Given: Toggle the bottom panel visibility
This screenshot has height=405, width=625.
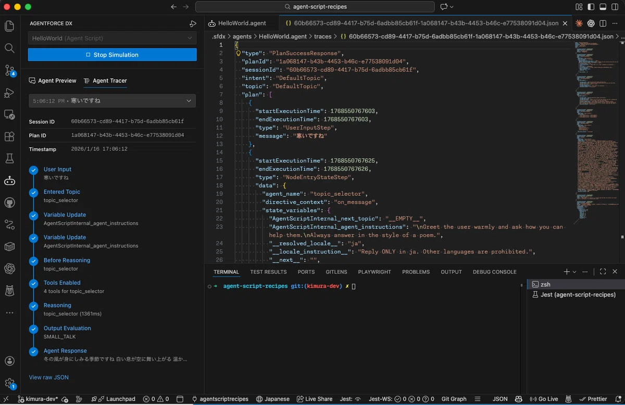Looking at the screenshot, I should 602,7.
